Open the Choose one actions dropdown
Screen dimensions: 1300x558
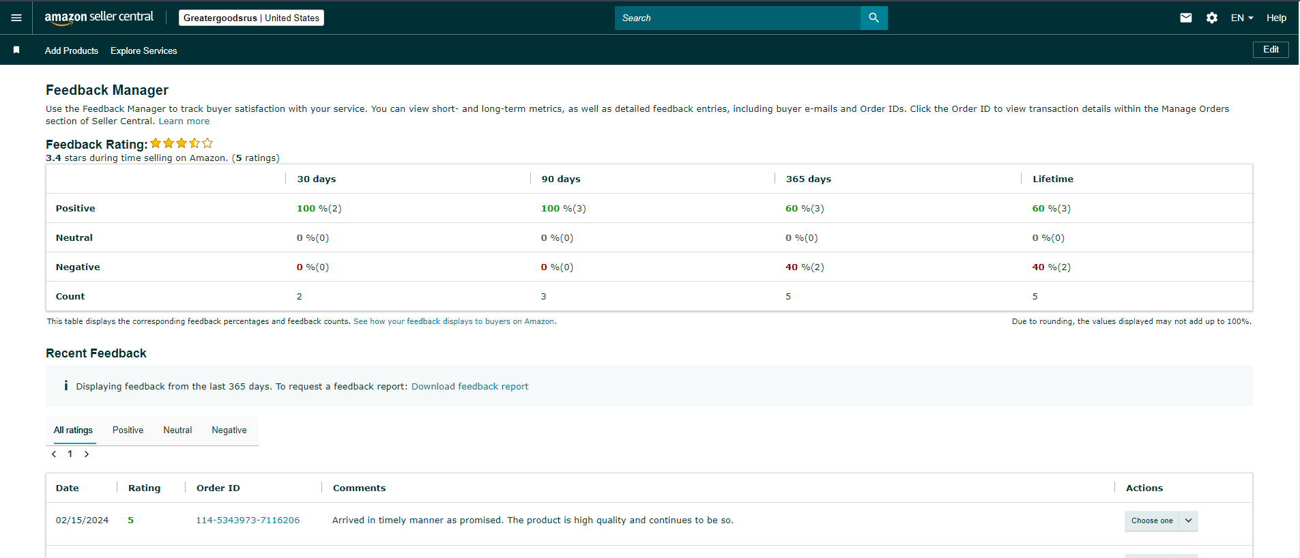click(1161, 520)
